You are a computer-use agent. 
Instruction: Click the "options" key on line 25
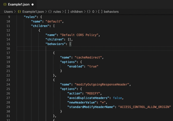pyautogui.click(x=68, y=89)
